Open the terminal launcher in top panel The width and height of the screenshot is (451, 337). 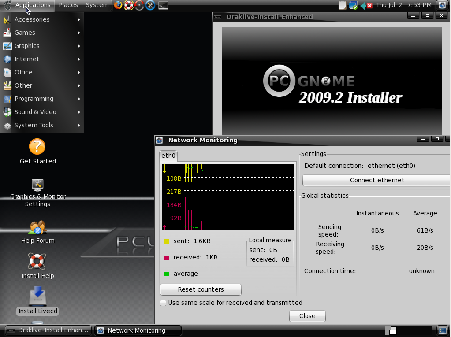click(163, 5)
